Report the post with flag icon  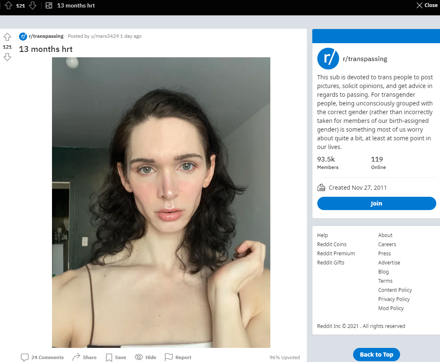(x=178, y=357)
